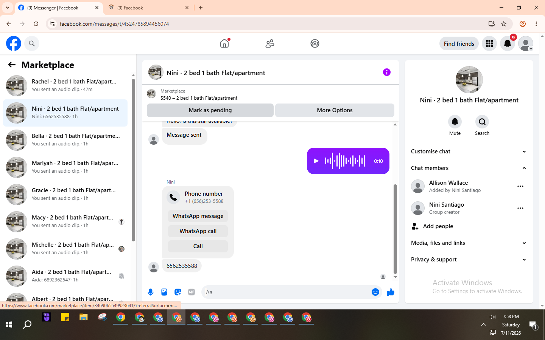
Task: Open the emoji picker in message box
Action: point(375,292)
